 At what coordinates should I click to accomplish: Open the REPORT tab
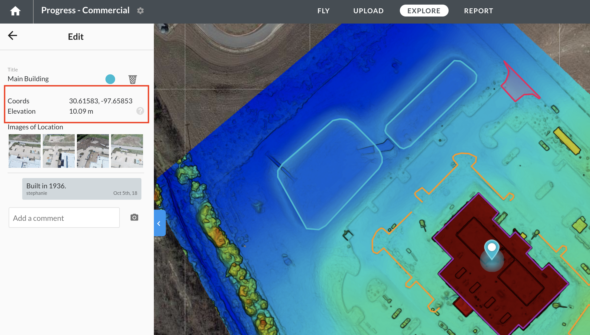pos(478,11)
